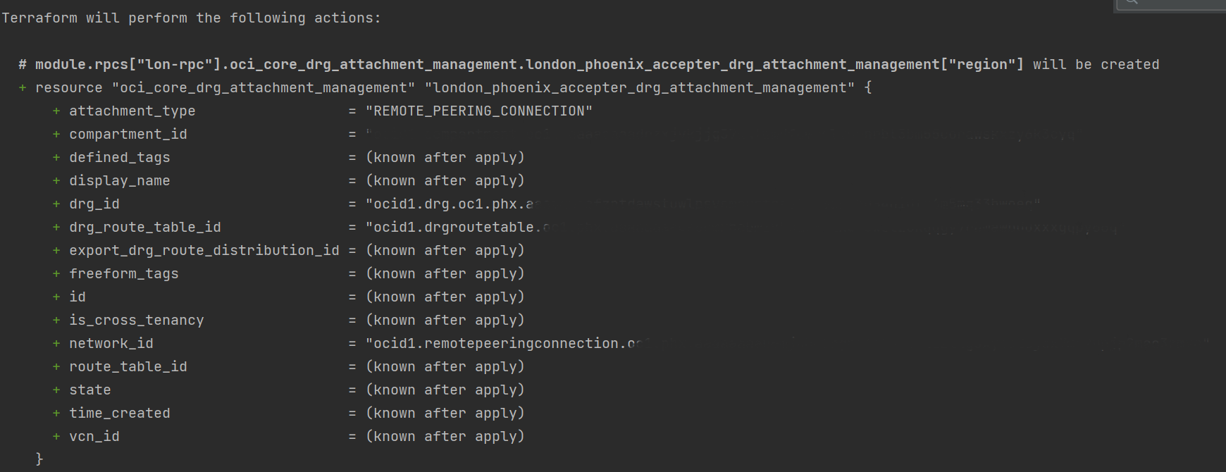Viewport: 1226px width, 472px height.
Task: Click the display_name attribute name
Action: (119, 181)
